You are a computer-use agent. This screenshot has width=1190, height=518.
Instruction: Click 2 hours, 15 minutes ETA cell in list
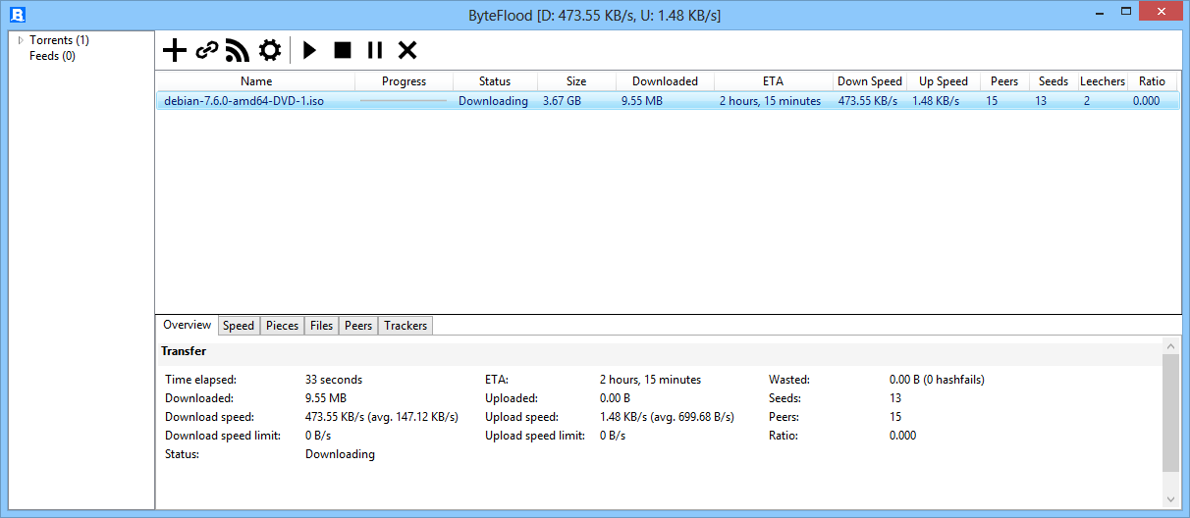(x=770, y=101)
